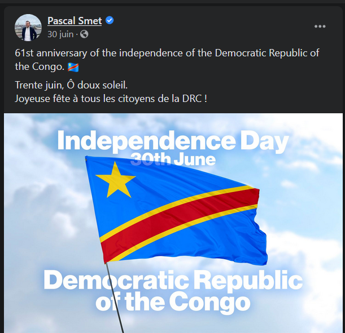This screenshot has width=345, height=333.
Task: Click the "Independence Day" heading in the image
Action: coord(173,141)
